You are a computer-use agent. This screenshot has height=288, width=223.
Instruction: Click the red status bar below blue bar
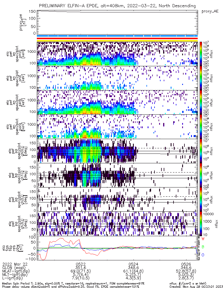click(117, 38)
